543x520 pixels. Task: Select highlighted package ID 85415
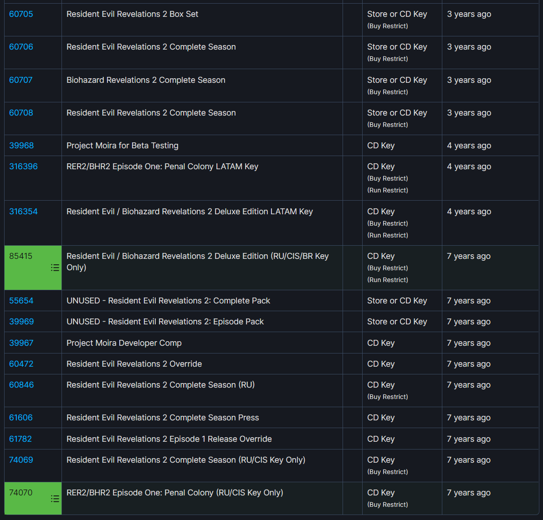pyautogui.click(x=21, y=256)
